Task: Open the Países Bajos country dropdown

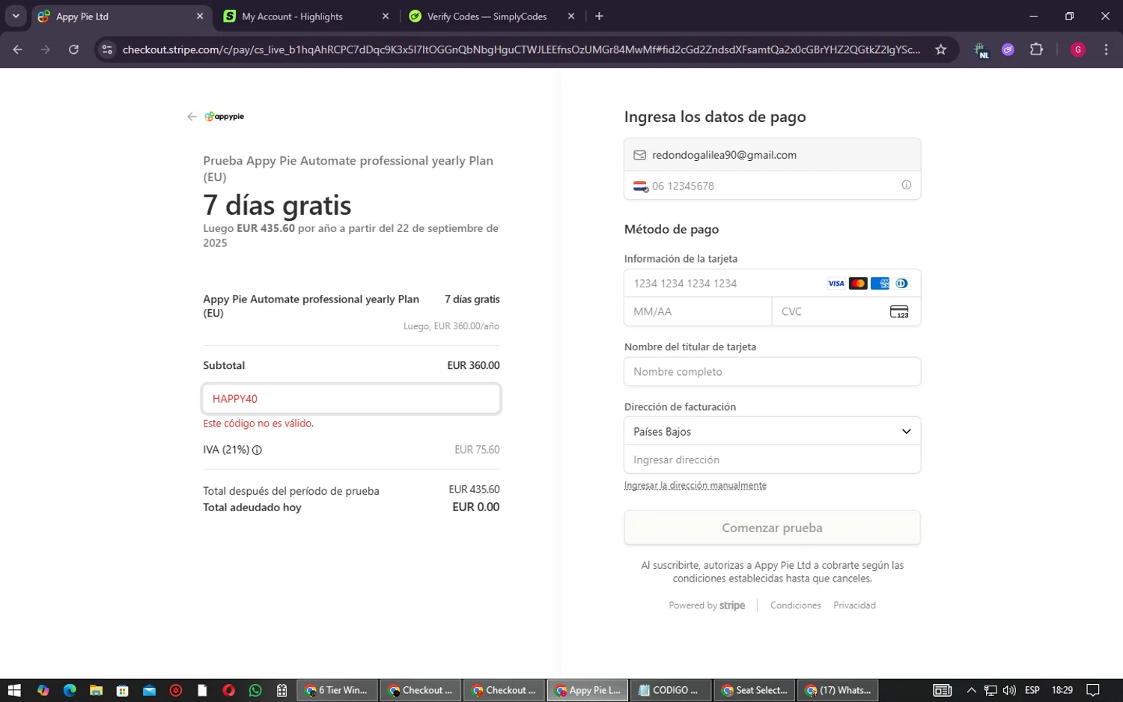Action: [x=772, y=432]
